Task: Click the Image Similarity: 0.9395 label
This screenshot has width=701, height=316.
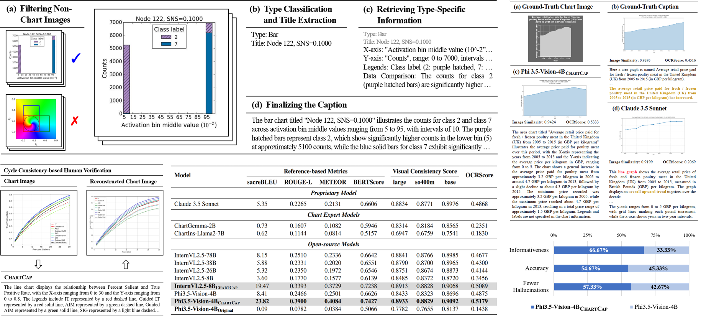Action: pos(630,60)
